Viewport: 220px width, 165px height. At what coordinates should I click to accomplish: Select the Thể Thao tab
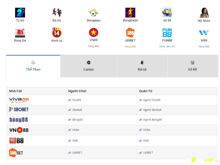[33, 66]
